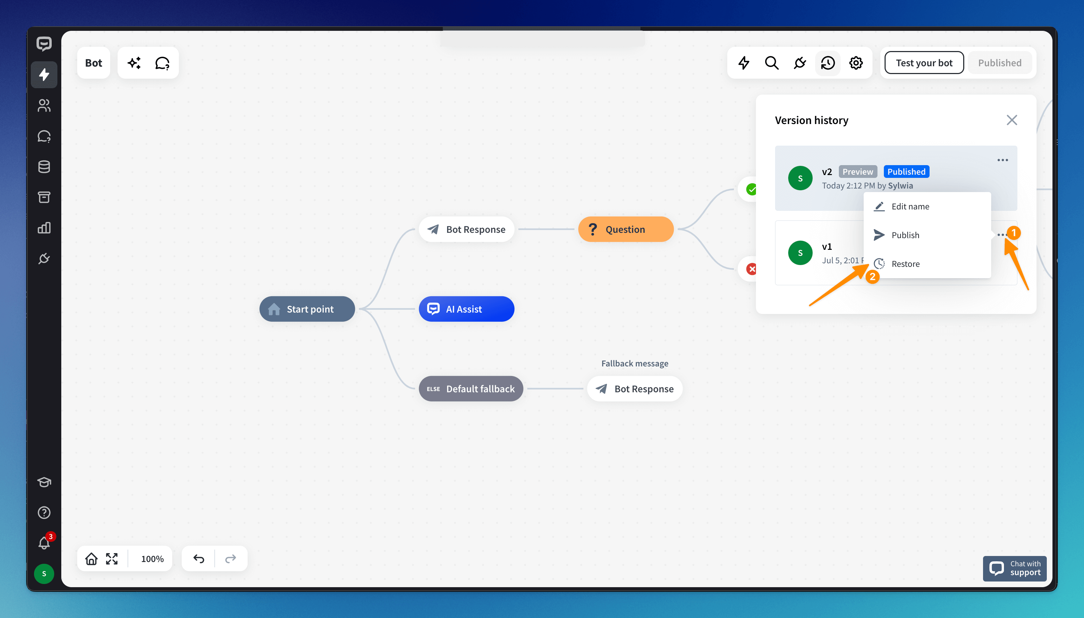This screenshot has width=1084, height=618.
Task: Click the fit-to-screen expand arrows icon
Action: point(112,558)
